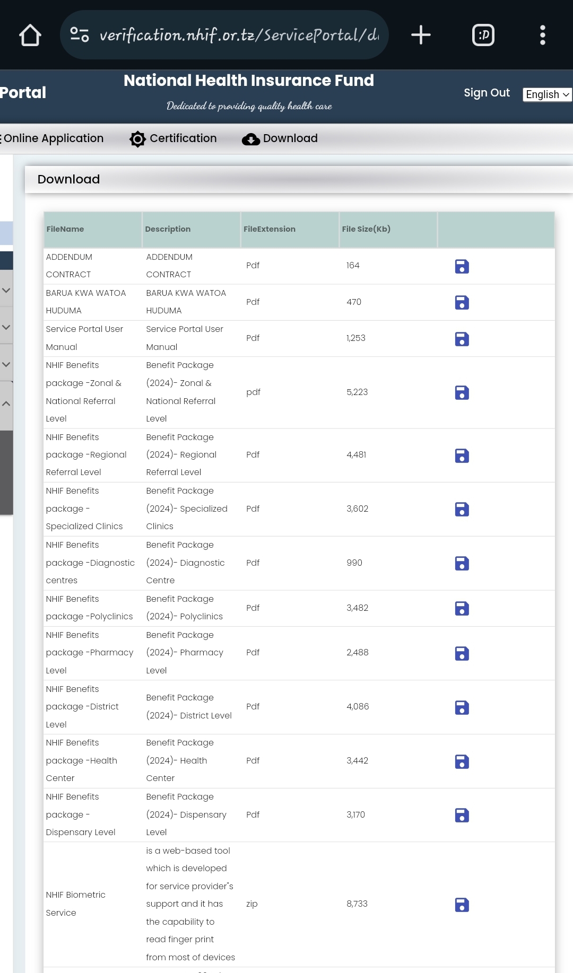Download Polyclinics benefits package
Image resolution: width=573 pixels, height=973 pixels.
[x=462, y=608]
